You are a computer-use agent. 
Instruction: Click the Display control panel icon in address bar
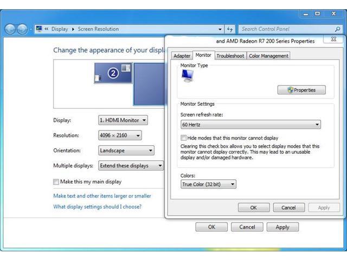click(x=39, y=29)
